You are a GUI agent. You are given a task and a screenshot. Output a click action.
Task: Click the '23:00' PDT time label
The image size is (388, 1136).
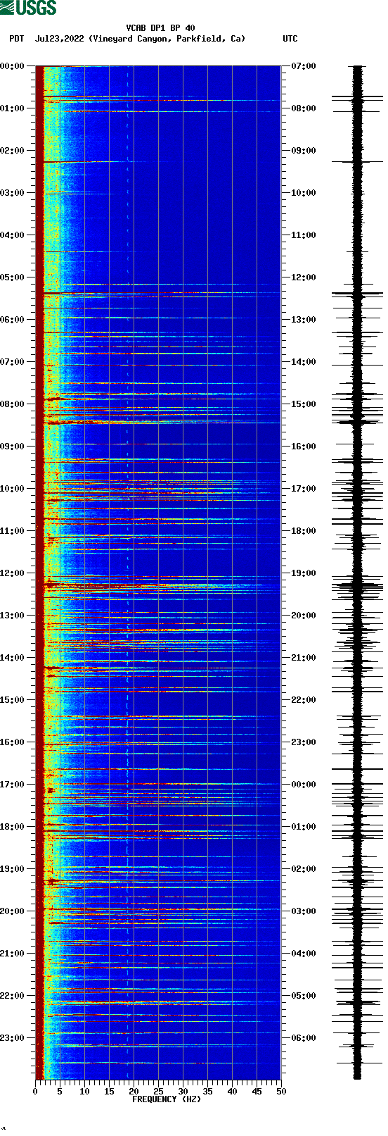point(13,1038)
